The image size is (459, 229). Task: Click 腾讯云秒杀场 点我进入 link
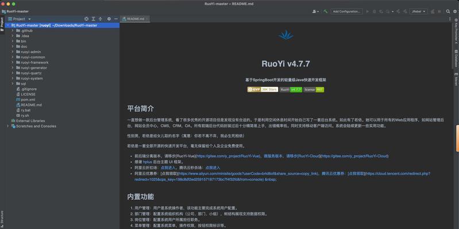213,168
